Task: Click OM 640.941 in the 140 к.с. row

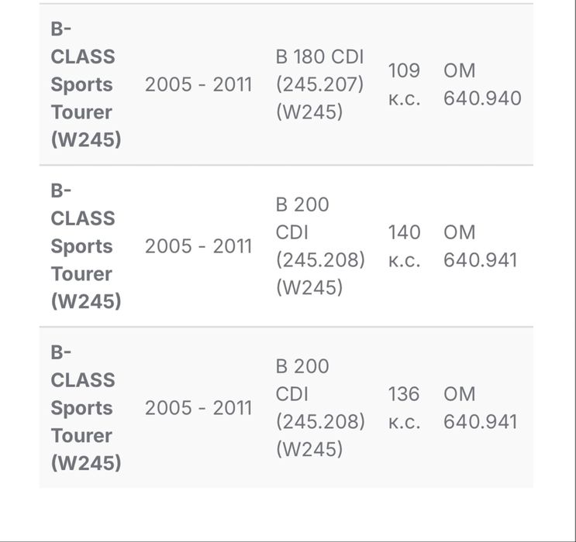Action: click(480, 246)
